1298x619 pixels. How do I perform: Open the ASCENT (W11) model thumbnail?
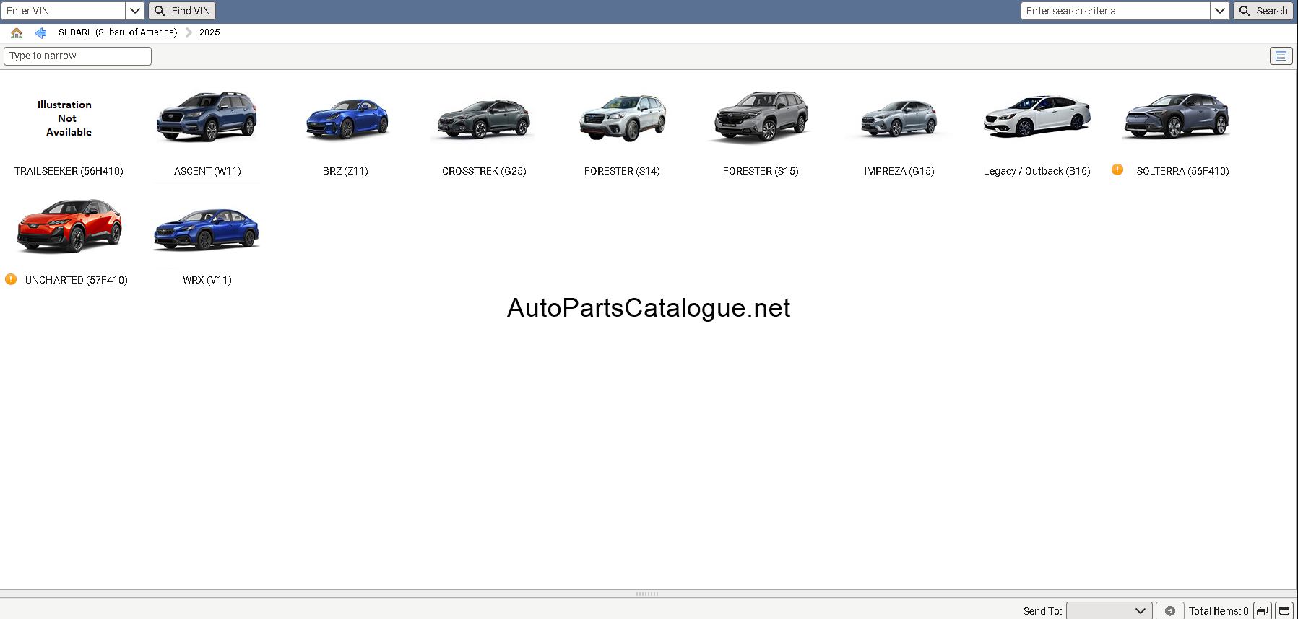207,117
